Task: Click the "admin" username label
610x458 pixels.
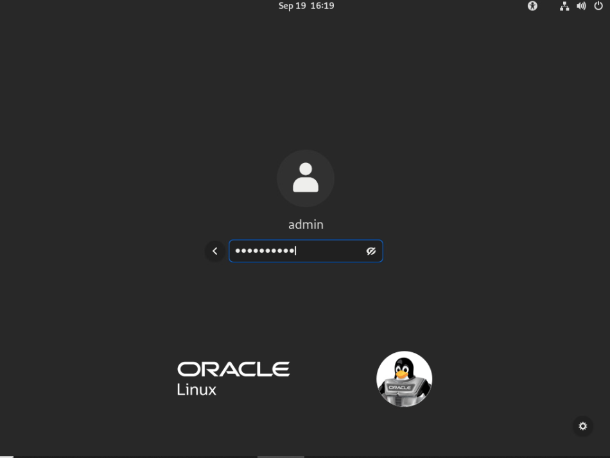Action: [x=306, y=225]
